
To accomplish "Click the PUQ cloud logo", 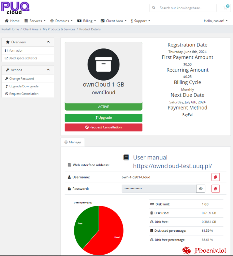I will coord(15,8).
